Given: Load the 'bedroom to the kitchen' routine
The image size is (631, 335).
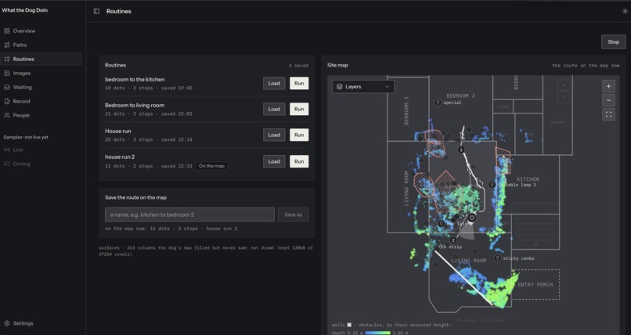Looking at the screenshot, I should (274, 83).
